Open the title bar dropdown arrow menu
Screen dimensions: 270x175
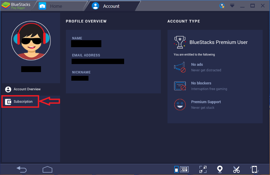click(x=232, y=6)
